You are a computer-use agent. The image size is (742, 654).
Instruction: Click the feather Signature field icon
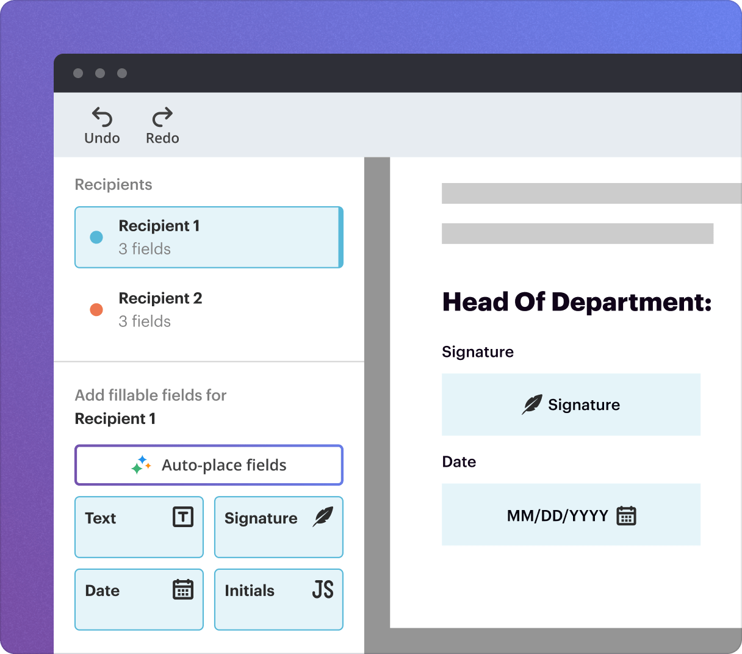(324, 516)
